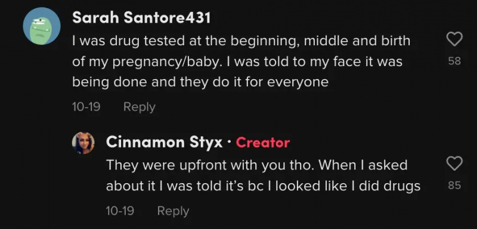Like Sarah Santore431's comment with the heart
The image size is (477, 229).
coord(454,40)
